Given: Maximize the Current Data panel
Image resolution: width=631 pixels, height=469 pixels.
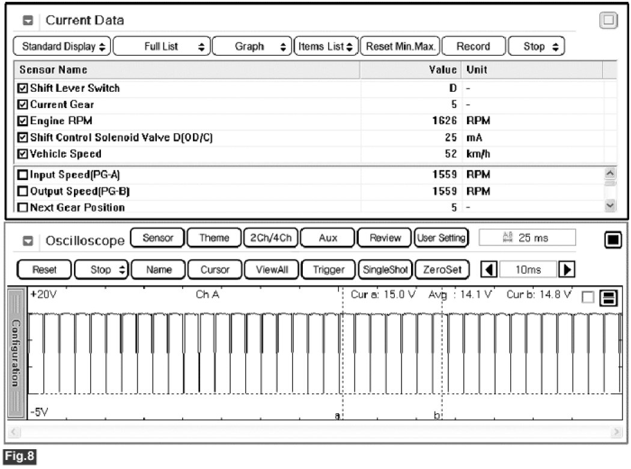Looking at the screenshot, I should coord(609,20).
